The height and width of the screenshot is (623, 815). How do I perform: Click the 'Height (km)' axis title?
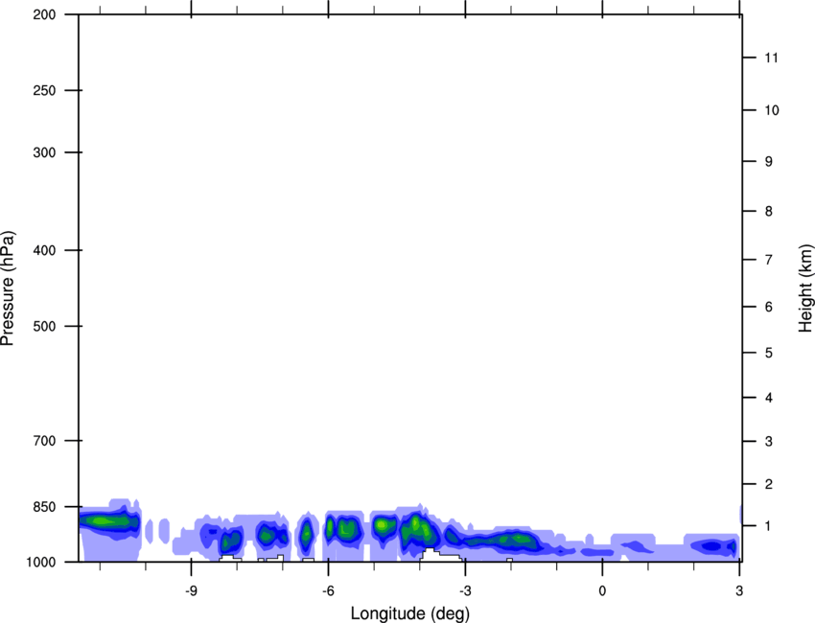point(805,288)
